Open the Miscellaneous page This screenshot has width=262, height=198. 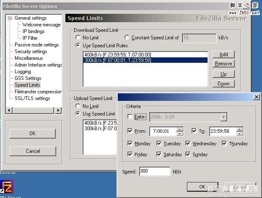29,58
